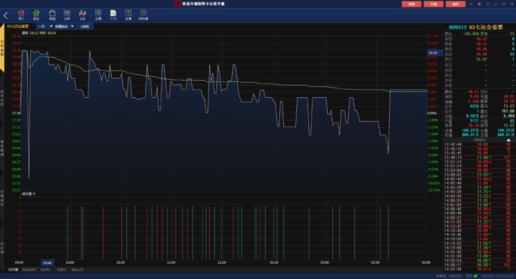Click the 15.02 sell-one price
This screenshot has height=279, width=516.
pyautogui.click(x=482, y=59)
